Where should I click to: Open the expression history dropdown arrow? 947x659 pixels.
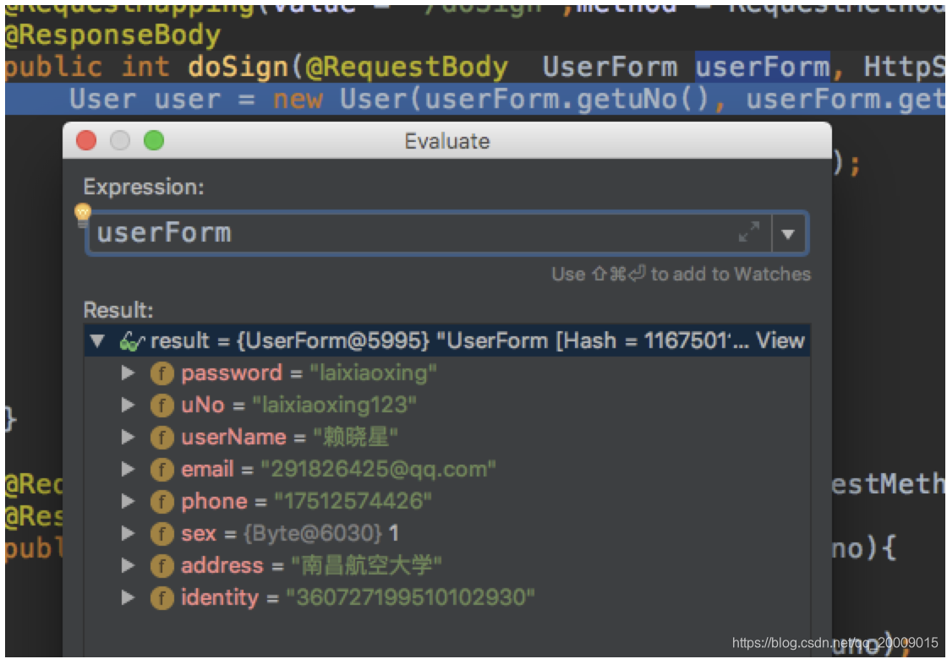coord(788,233)
